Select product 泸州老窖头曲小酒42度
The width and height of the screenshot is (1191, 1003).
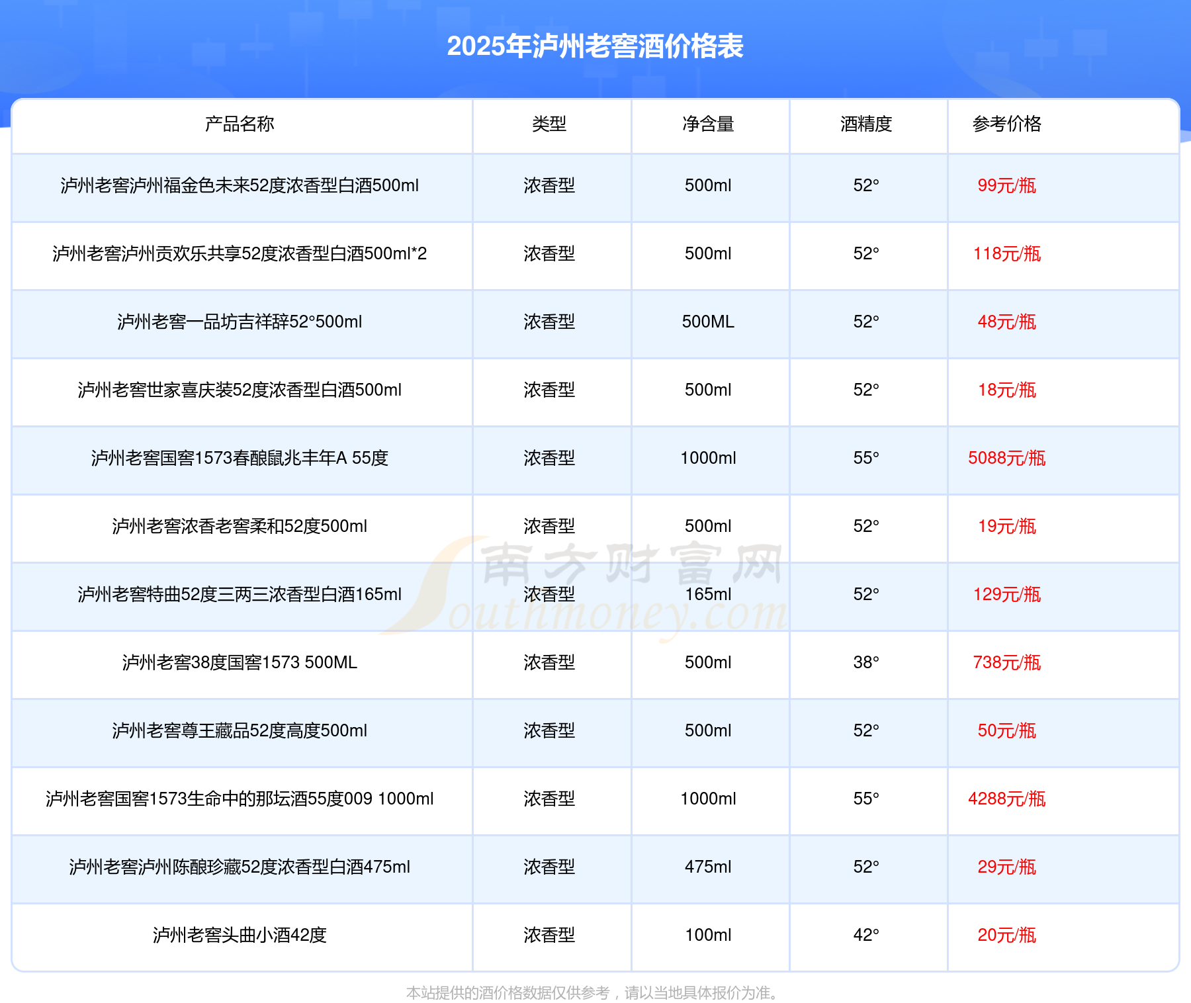click(240, 935)
